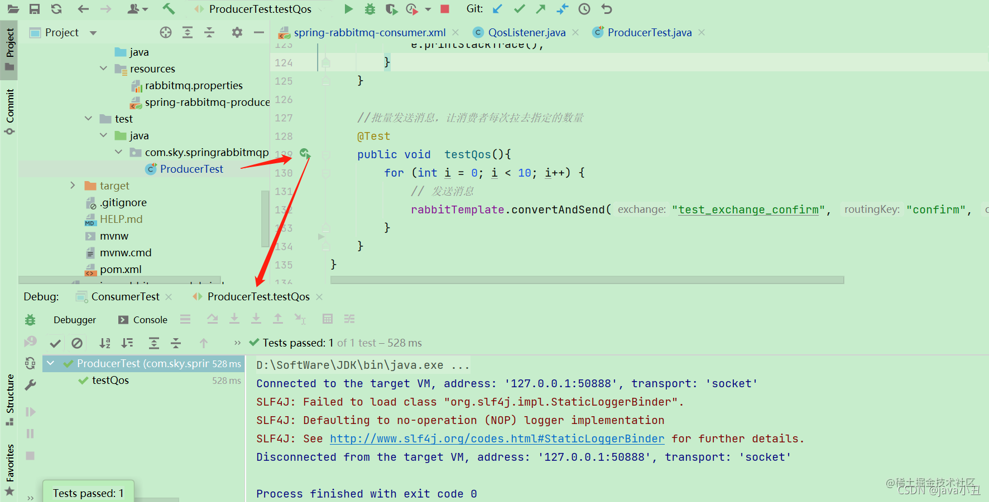
Task: Toggle the Commit tool window sidebar button
Action: (9, 111)
